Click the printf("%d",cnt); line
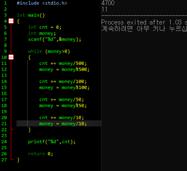Image resolution: width=187 pixels, height=171 pixels. [52, 142]
